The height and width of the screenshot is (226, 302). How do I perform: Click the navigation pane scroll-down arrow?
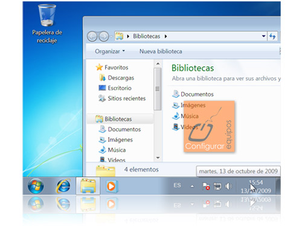point(158,158)
